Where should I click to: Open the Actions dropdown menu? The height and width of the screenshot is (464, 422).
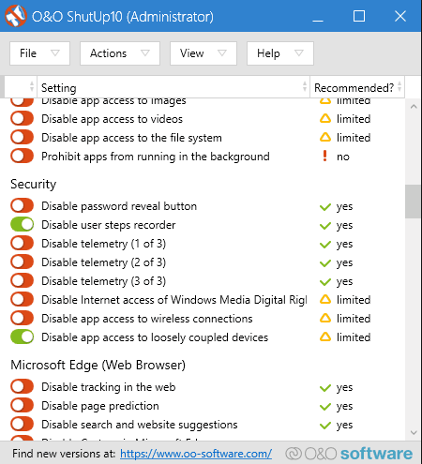pos(120,53)
